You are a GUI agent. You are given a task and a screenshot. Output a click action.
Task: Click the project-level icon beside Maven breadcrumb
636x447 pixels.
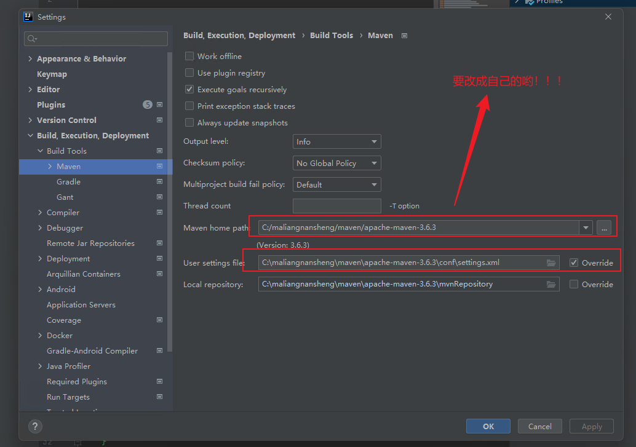pyautogui.click(x=404, y=36)
